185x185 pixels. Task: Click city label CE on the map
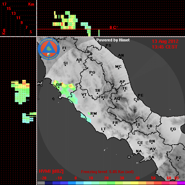click(140, 143)
